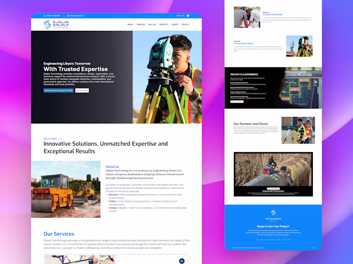Click the excavator construction image thumbnail
Viewport: 353px width, 264px height.
(66, 189)
